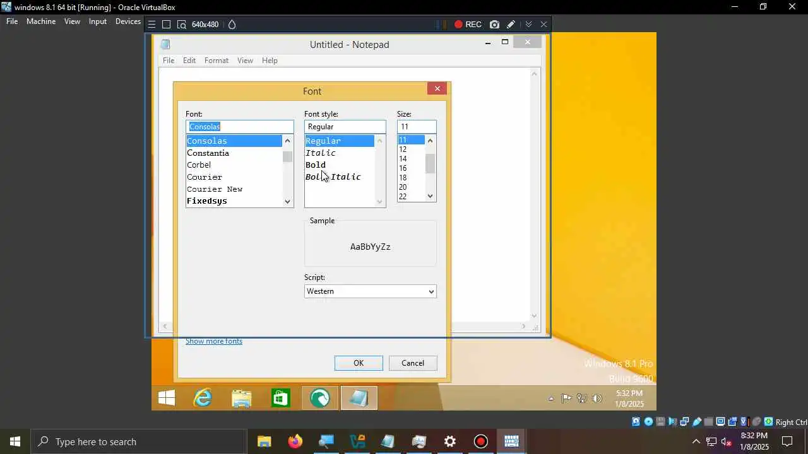Image resolution: width=808 pixels, height=454 pixels.
Task: Open host Windows Start button
Action: pyautogui.click(x=15, y=441)
